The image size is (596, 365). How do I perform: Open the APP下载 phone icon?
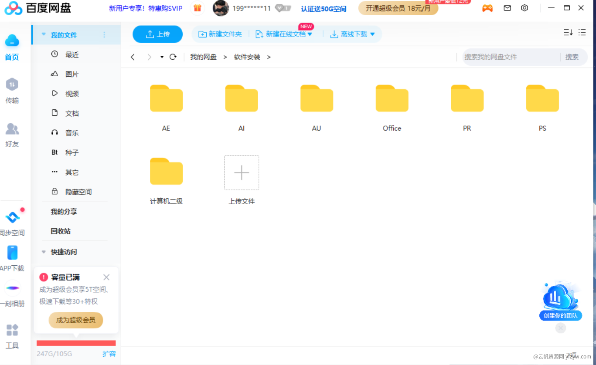click(x=12, y=252)
